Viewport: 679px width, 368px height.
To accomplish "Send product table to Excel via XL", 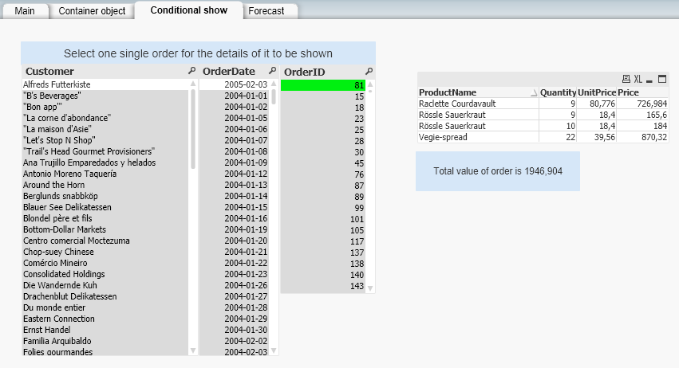I will coord(638,80).
